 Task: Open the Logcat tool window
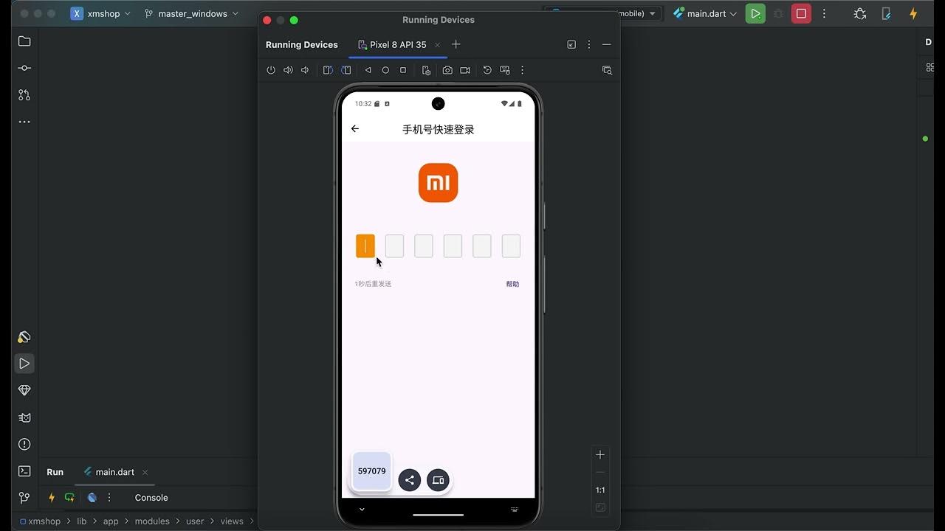(24, 417)
